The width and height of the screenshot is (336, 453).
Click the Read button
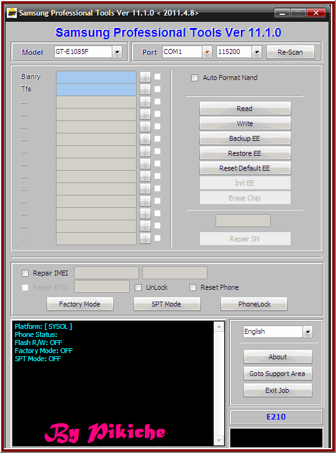[x=245, y=109]
